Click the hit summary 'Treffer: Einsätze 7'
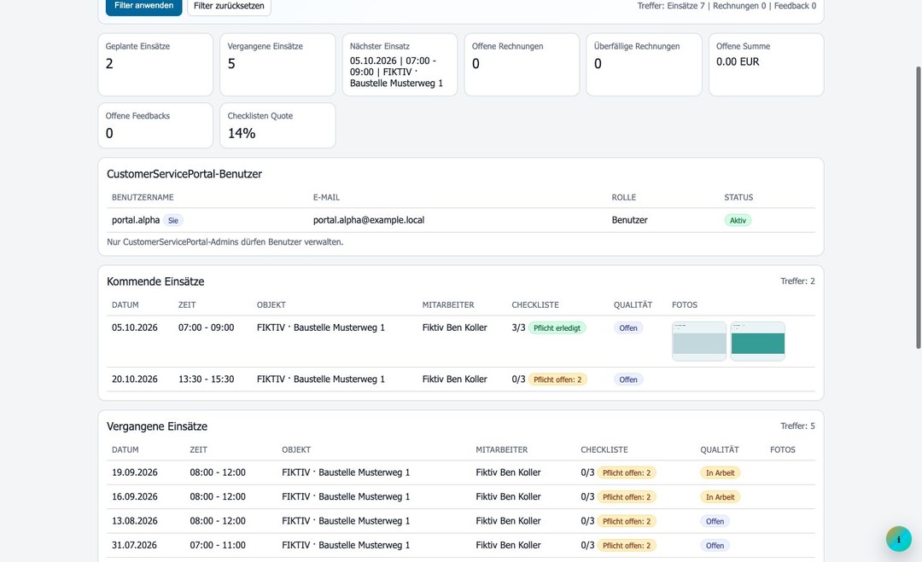The width and height of the screenshot is (922, 562). 671,6
